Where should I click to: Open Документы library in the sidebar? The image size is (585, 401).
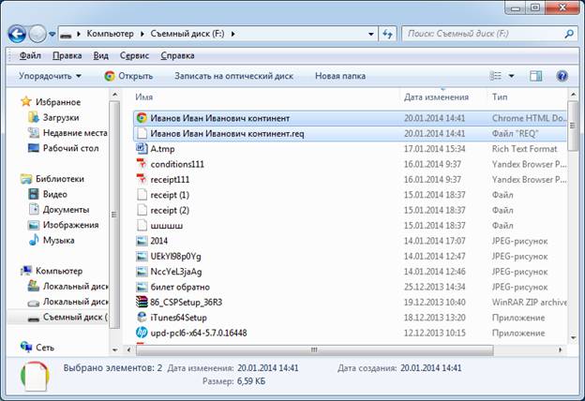coord(66,209)
